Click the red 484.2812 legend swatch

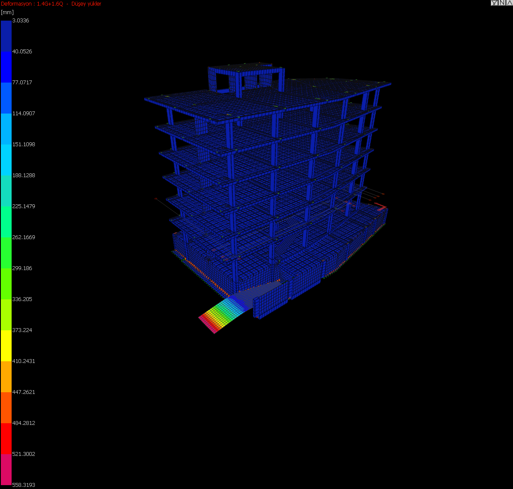click(x=6, y=439)
